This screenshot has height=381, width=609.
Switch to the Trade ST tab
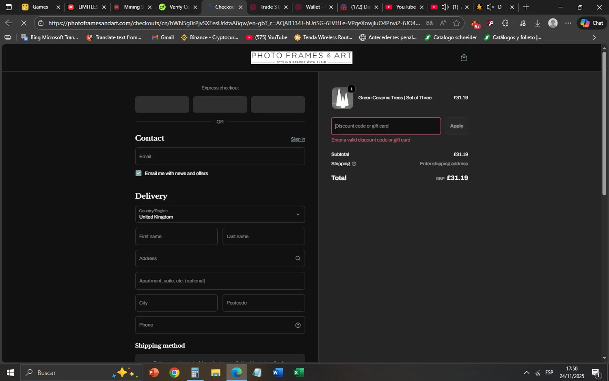(x=269, y=7)
